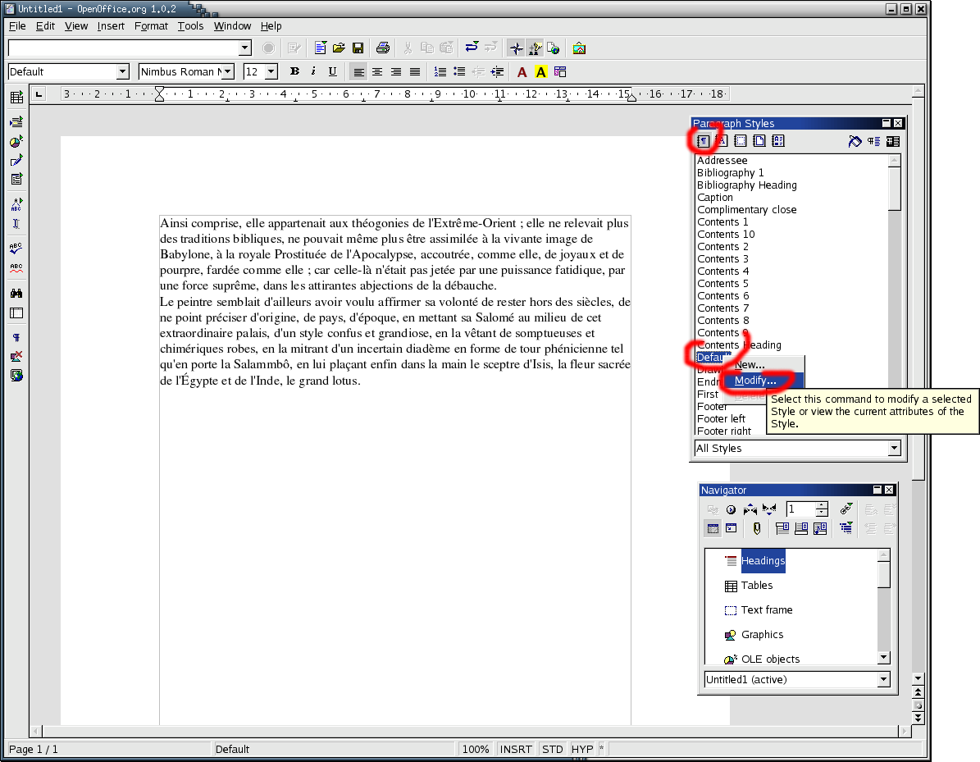980x762 pixels.
Task: Select Paragraph Styles icon in Stylist
Action: 703,141
